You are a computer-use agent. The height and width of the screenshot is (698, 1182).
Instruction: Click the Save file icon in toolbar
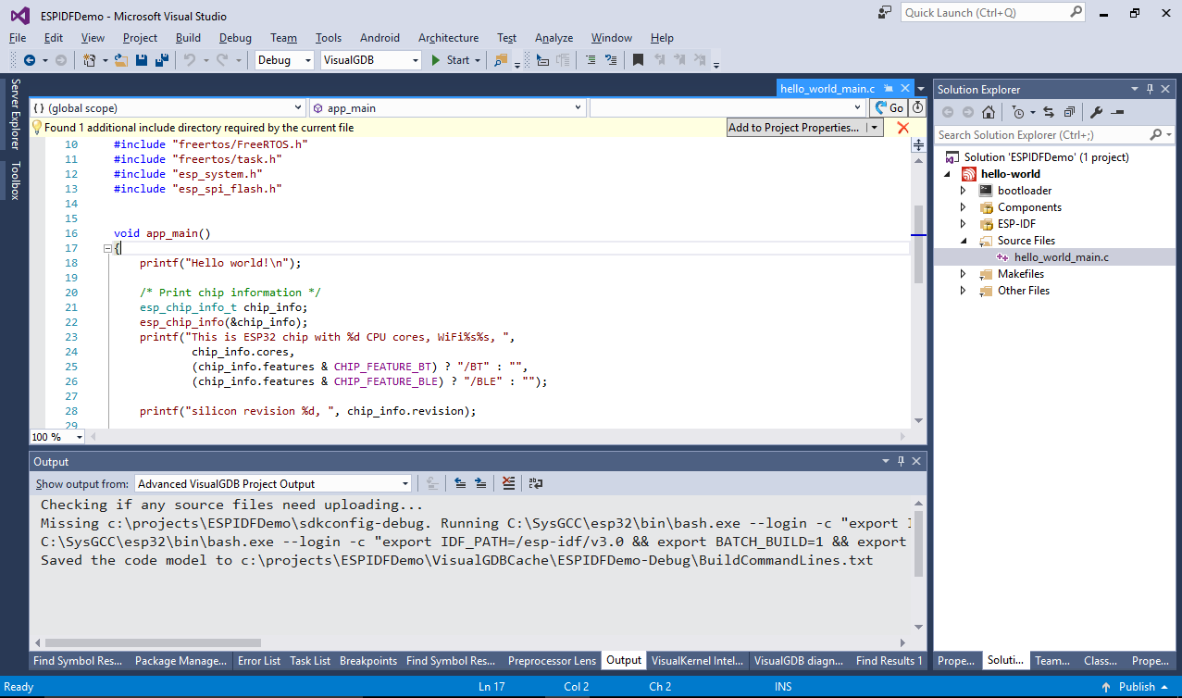pos(140,59)
